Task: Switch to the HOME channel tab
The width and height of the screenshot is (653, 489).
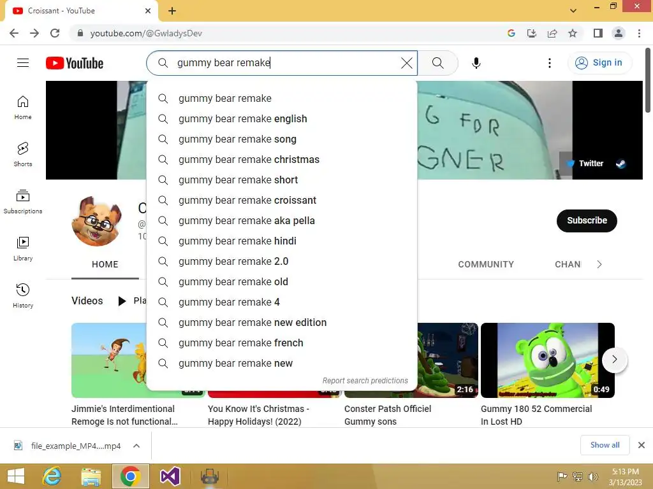Action: pos(105,264)
